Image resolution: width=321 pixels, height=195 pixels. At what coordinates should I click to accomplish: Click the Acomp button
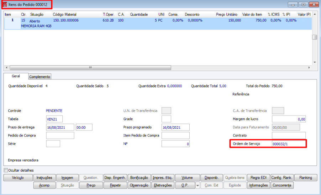[x=44, y=185]
